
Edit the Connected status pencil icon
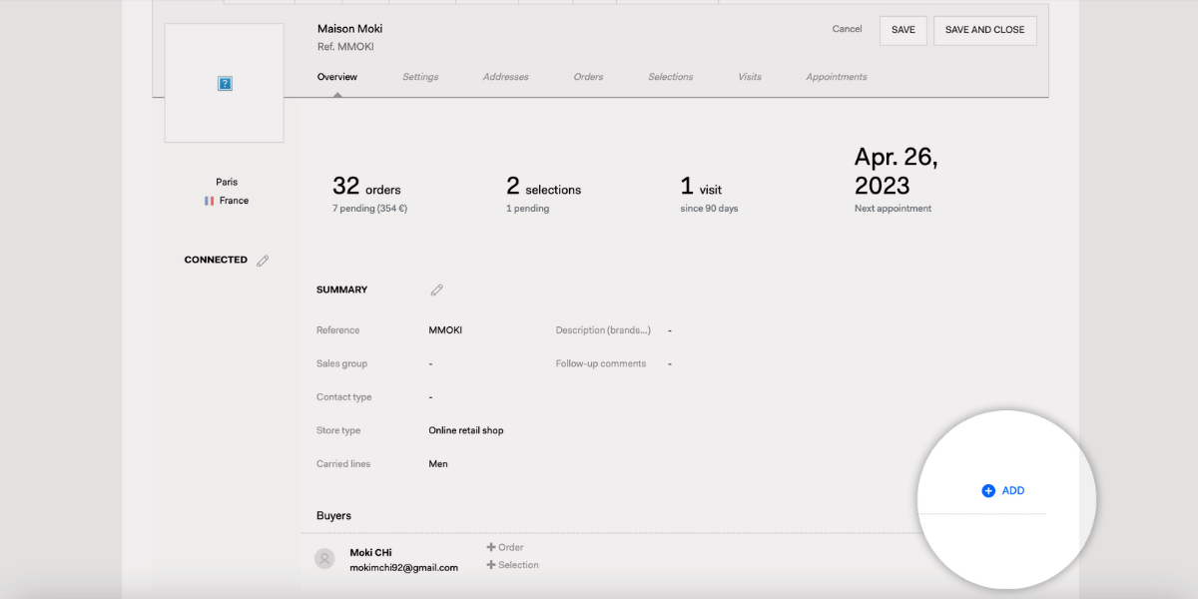coord(263,261)
